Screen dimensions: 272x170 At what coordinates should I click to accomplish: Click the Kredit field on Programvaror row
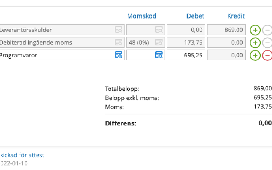click(226, 55)
